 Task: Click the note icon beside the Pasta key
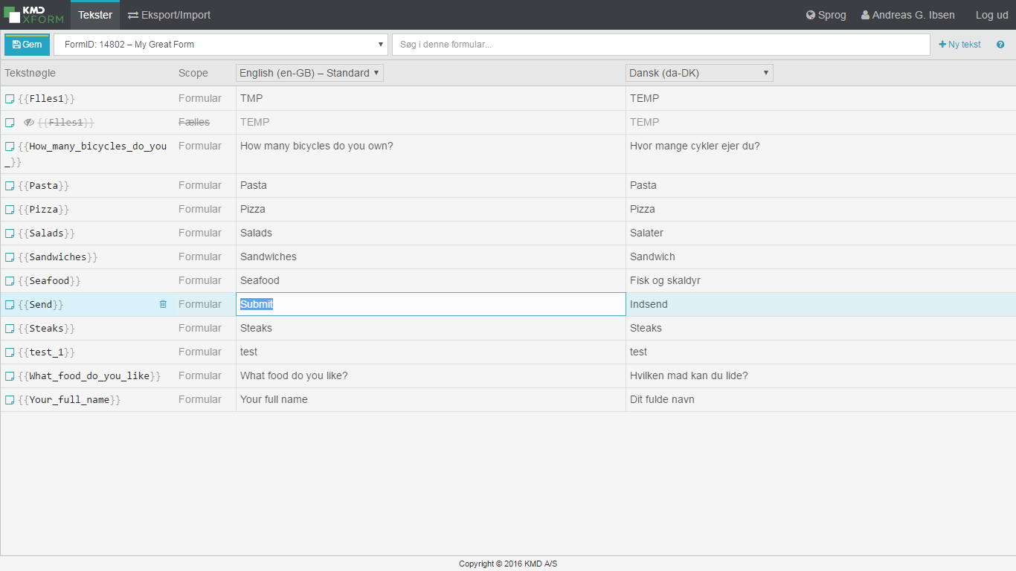pyautogui.click(x=10, y=186)
